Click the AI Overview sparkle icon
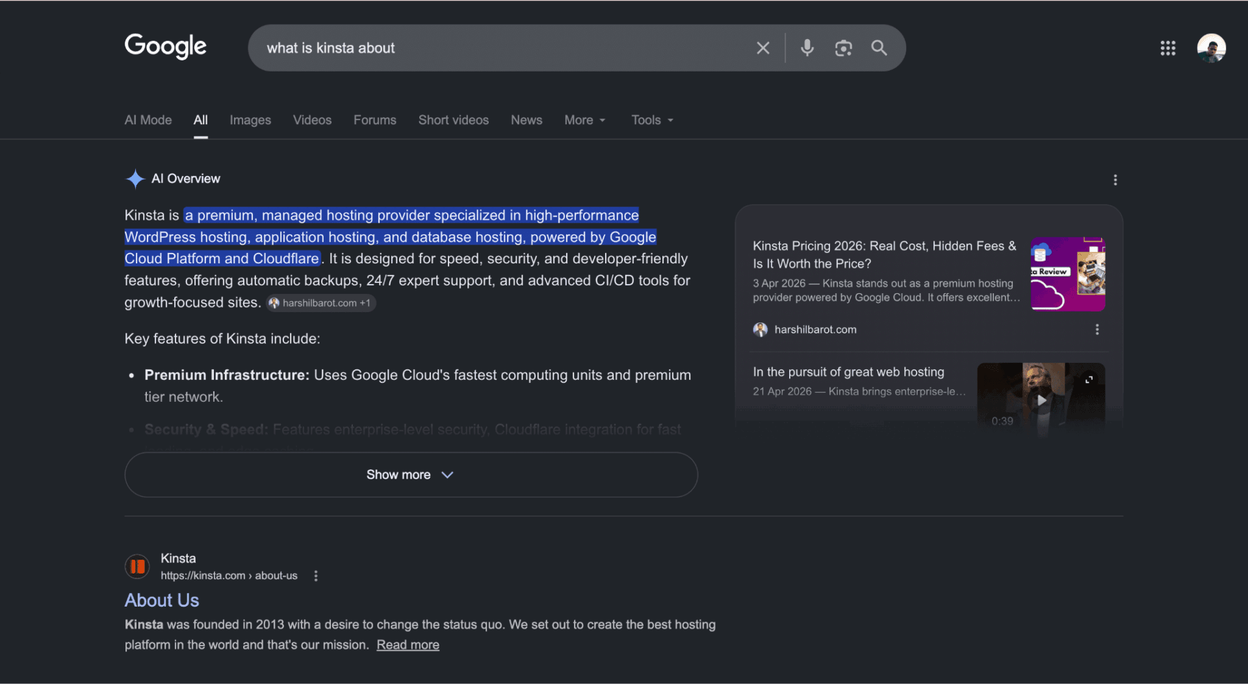This screenshot has width=1248, height=684. [x=135, y=179]
